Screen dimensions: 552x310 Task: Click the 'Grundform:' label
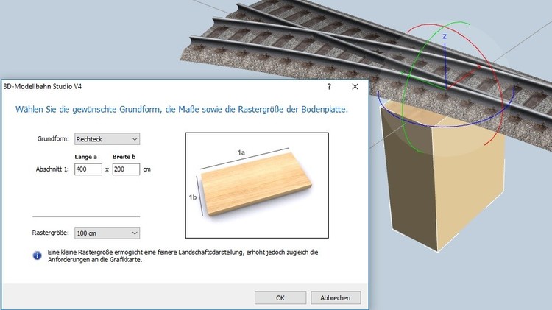[x=53, y=138]
